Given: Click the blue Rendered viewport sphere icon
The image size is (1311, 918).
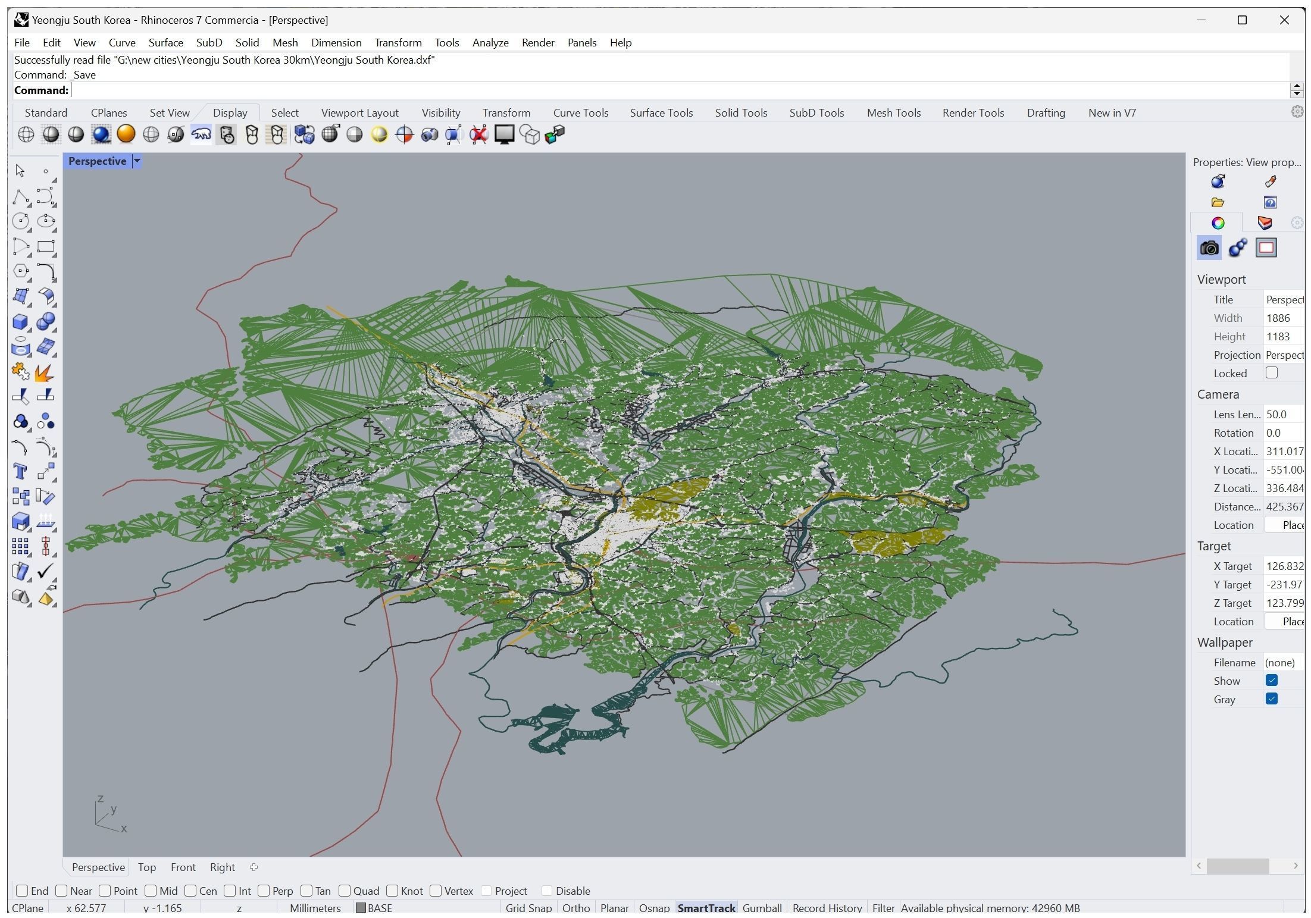Looking at the screenshot, I should pos(101,134).
